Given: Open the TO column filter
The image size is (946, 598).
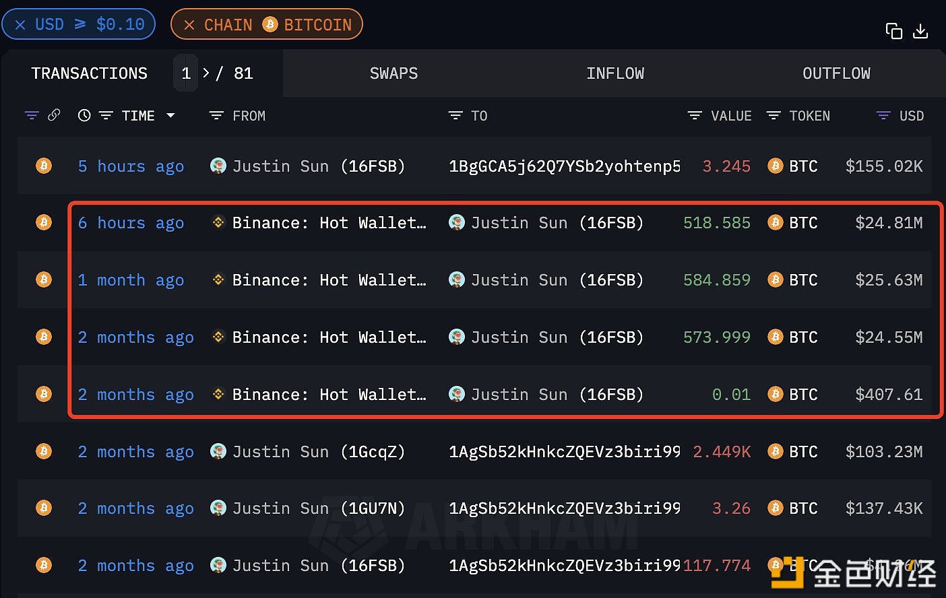Looking at the screenshot, I should 455,116.
